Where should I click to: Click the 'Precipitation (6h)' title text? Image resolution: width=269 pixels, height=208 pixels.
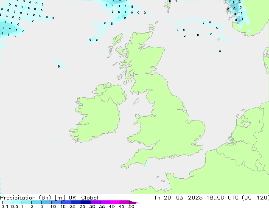pyautogui.click(x=25, y=198)
